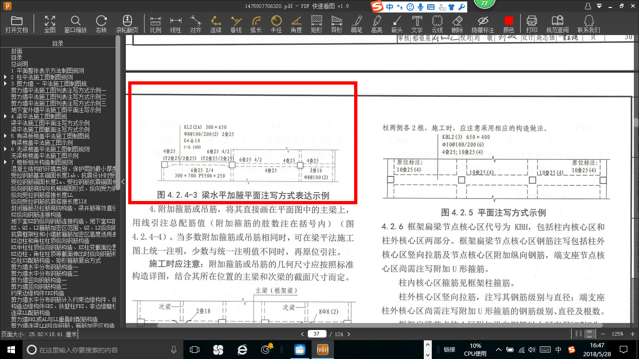Click the taskbar search box
This screenshot has height=359, width=639.
[102, 349]
